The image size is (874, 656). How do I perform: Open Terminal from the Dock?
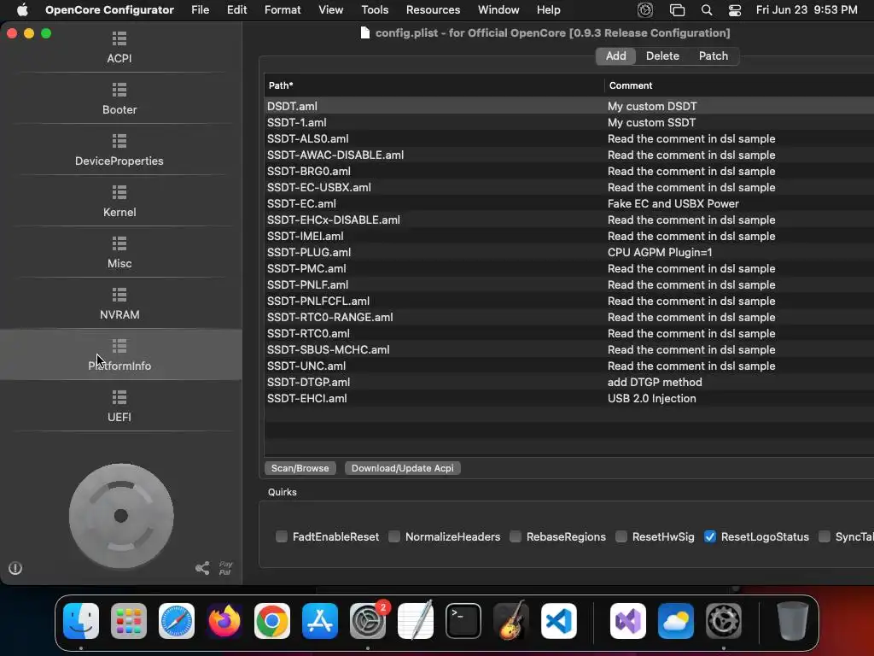click(463, 621)
